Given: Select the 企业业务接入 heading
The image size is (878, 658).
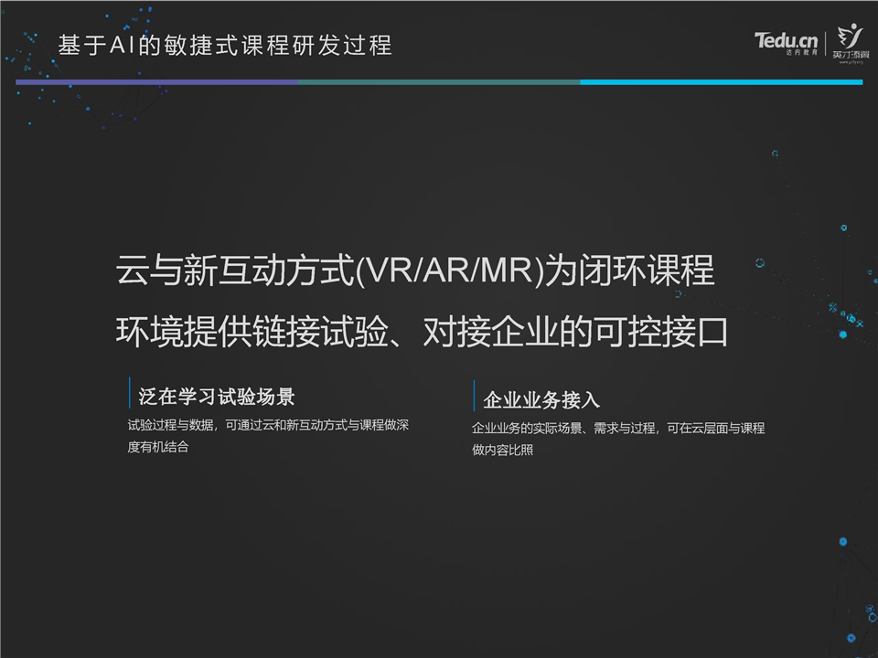Looking at the screenshot, I should click(541, 400).
